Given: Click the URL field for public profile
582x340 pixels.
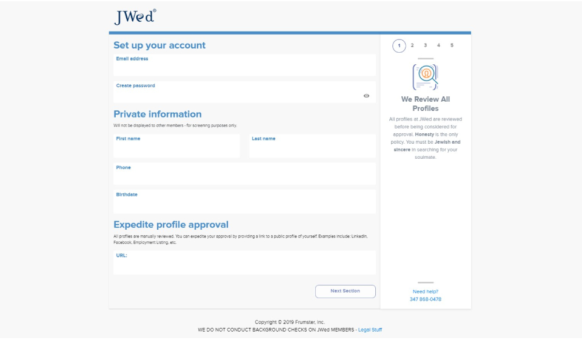Looking at the screenshot, I should click(x=244, y=265).
